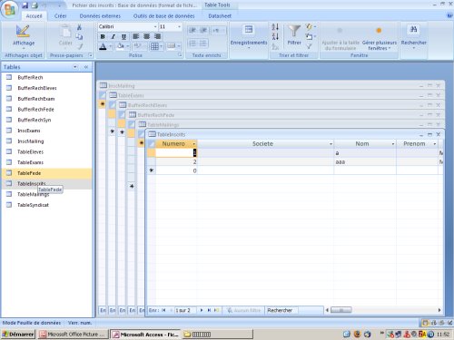Click the Enregistrements icon in the ribbon
The height and width of the screenshot is (340, 454).
[x=249, y=30]
